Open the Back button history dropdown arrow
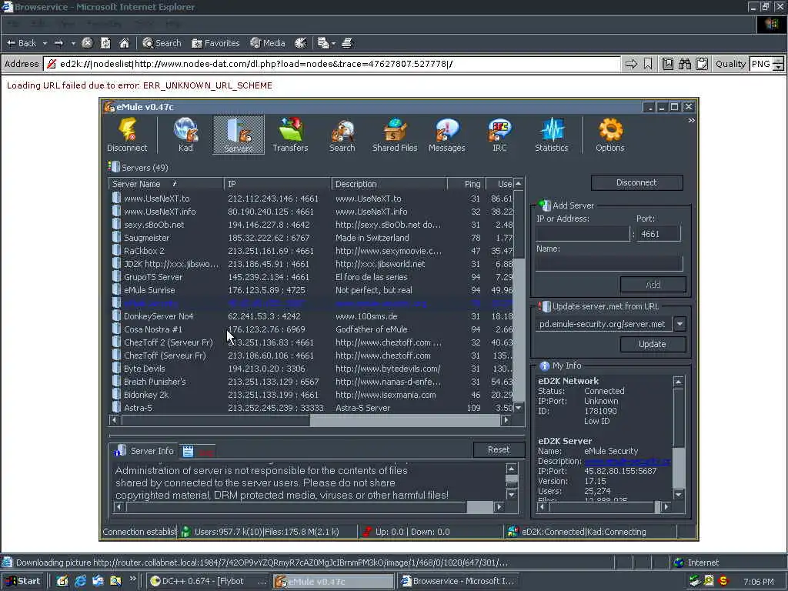This screenshot has height=591, width=788. coord(45,43)
